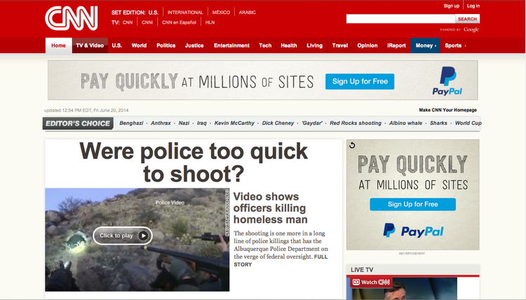Viewport: 526px width, 300px height.
Task: Select the Home navigation tab
Action: point(58,46)
